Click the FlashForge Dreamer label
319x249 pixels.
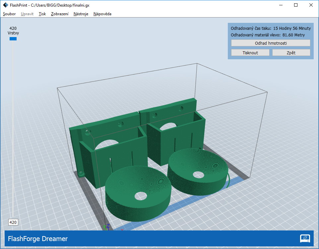38,238
